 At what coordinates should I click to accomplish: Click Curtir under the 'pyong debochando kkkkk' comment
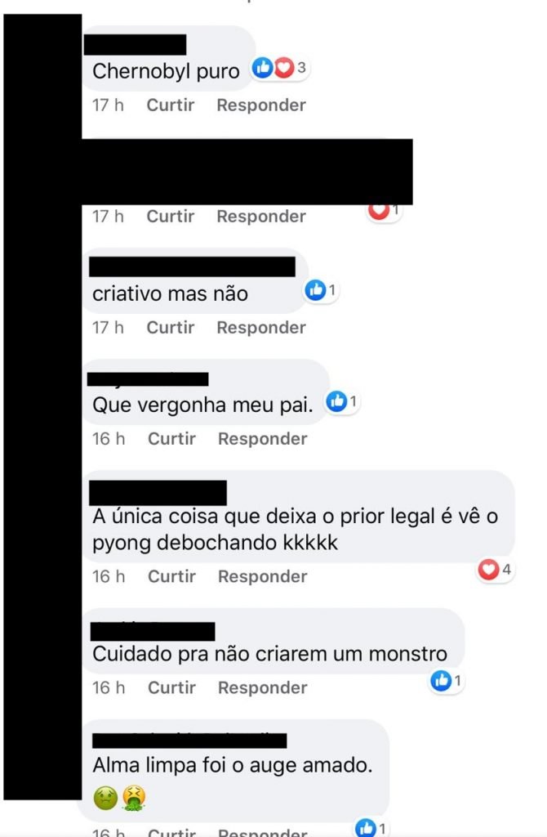[171, 576]
